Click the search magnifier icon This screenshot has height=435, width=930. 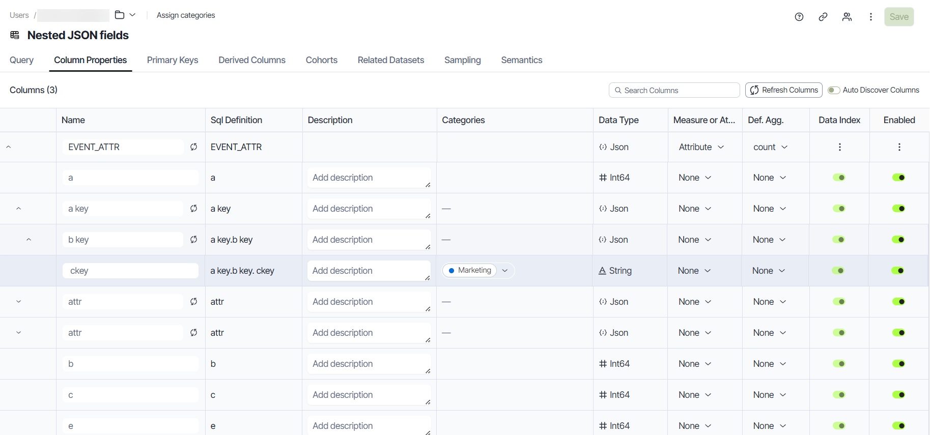[618, 90]
